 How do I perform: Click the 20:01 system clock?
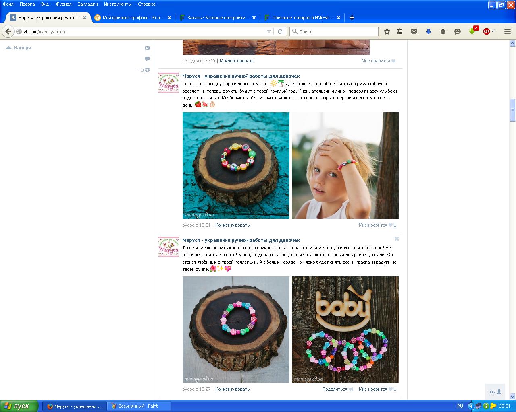505,406
